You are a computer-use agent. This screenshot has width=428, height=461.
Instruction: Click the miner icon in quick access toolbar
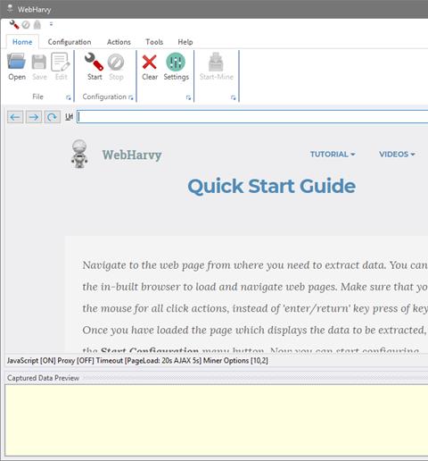point(37,25)
